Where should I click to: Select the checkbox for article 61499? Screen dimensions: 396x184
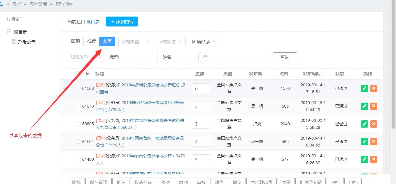78,159
